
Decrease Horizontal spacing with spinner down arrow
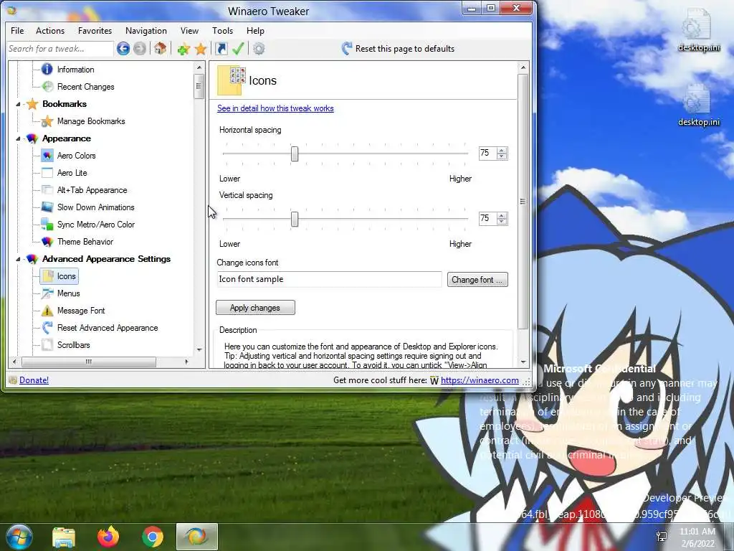coord(502,156)
